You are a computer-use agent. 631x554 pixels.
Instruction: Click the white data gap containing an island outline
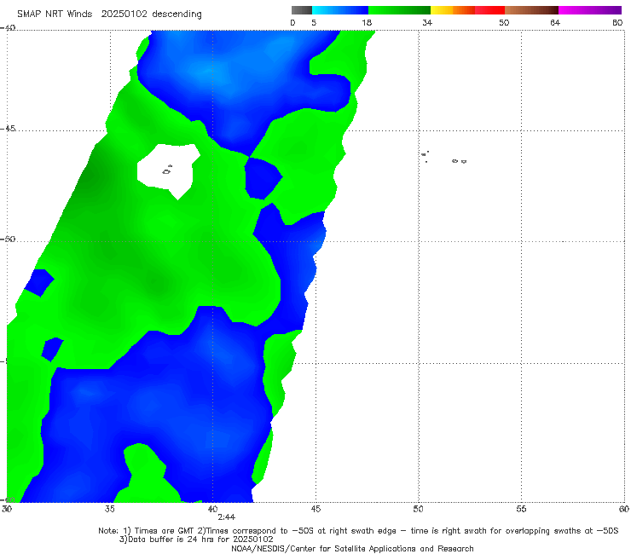coord(168,171)
